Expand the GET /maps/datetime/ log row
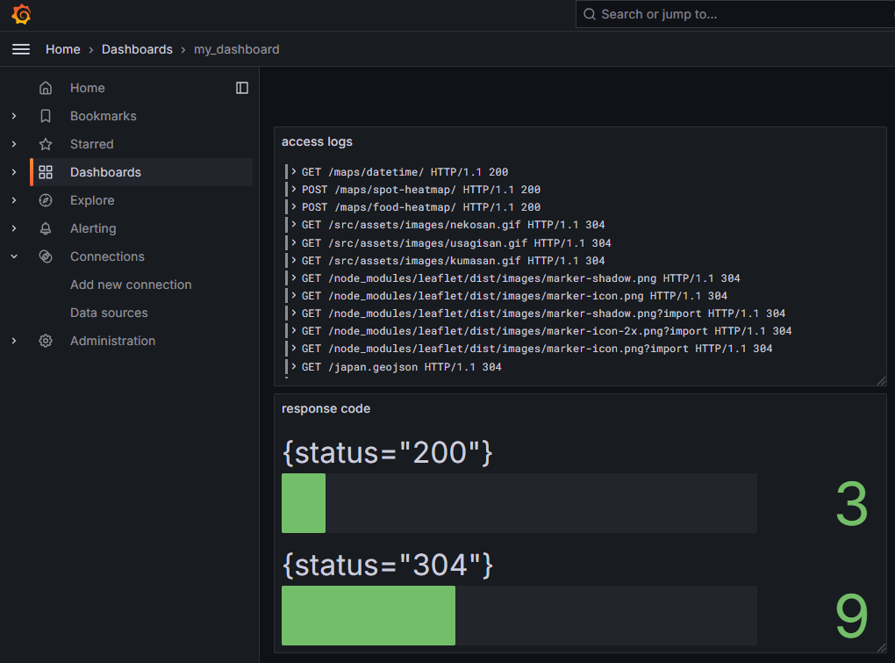The image size is (895, 663). pyautogui.click(x=294, y=171)
